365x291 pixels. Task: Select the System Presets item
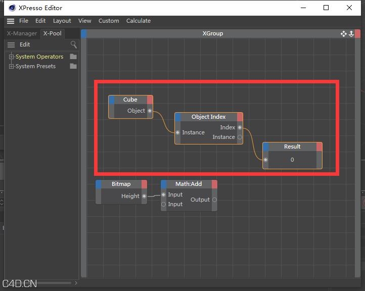coord(35,66)
